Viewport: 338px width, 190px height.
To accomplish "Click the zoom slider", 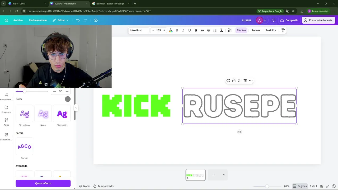I will [x=267, y=186].
